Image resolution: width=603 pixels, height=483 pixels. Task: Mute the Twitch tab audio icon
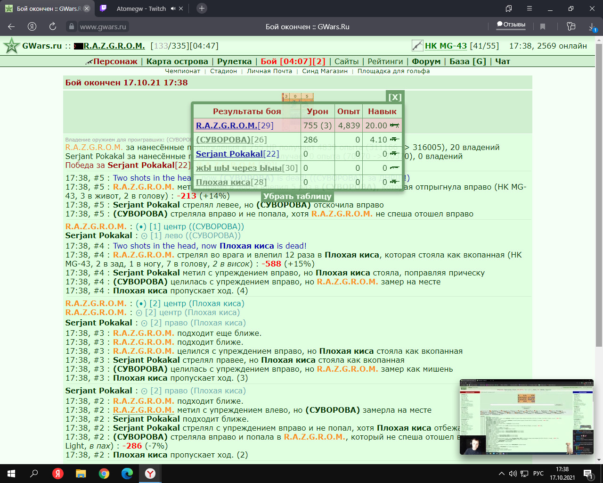coord(173,8)
